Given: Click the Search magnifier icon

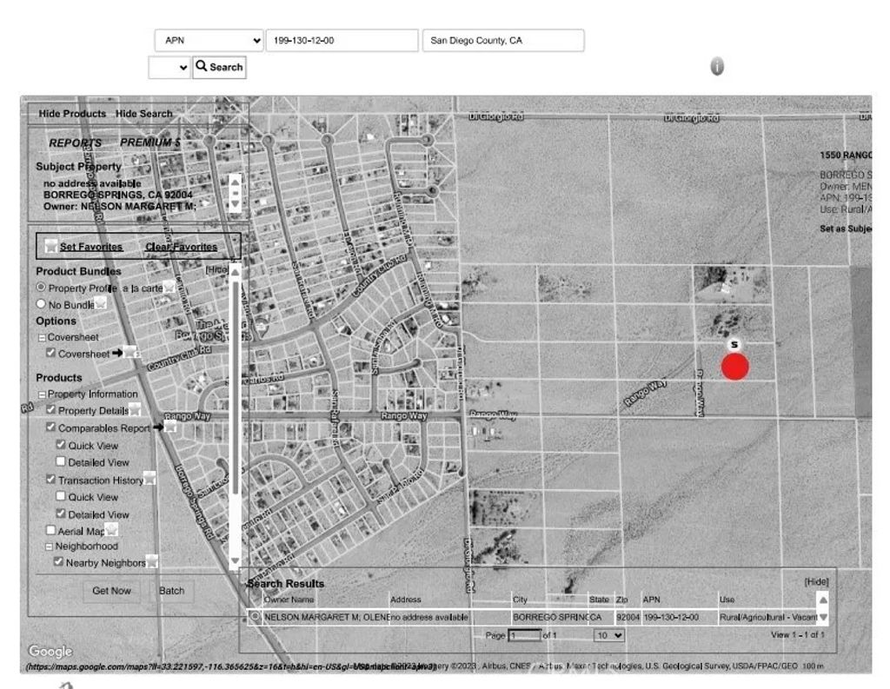Looking at the screenshot, I should click(x=203, y=67).
